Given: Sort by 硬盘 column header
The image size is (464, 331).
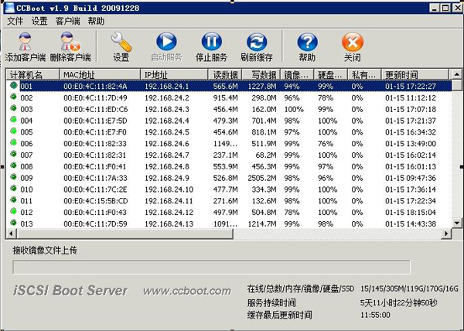Looking at the screenshot, I should [331, 75].
